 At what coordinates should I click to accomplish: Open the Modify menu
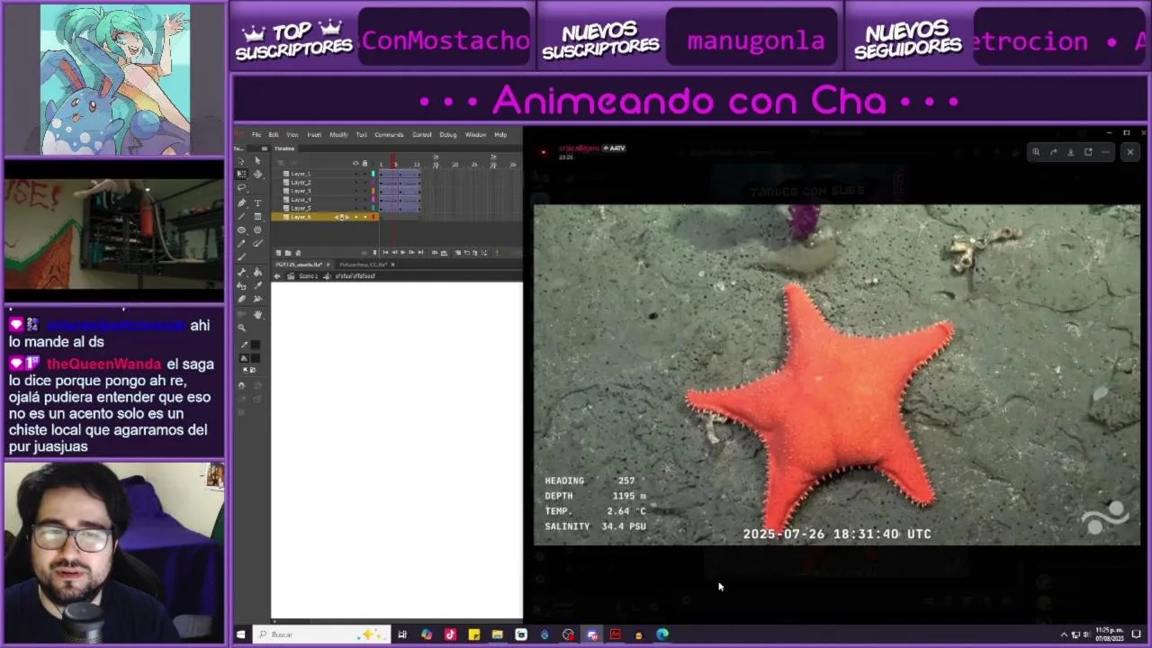pyautogui.click(x=338, y=135)
